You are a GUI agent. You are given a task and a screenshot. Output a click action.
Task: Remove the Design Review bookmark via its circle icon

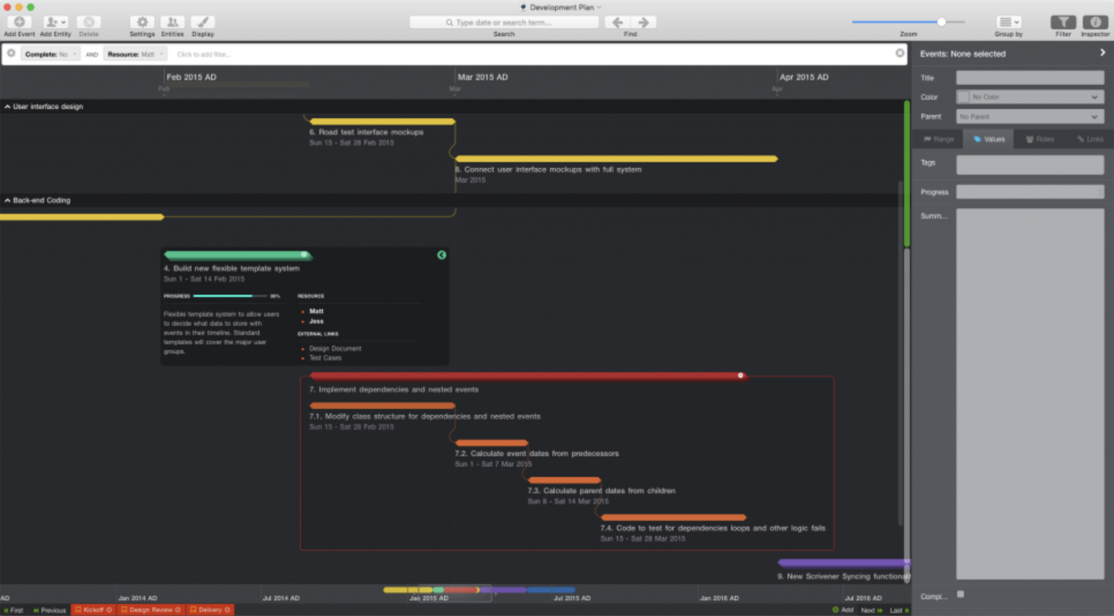[x=178, y=610]
